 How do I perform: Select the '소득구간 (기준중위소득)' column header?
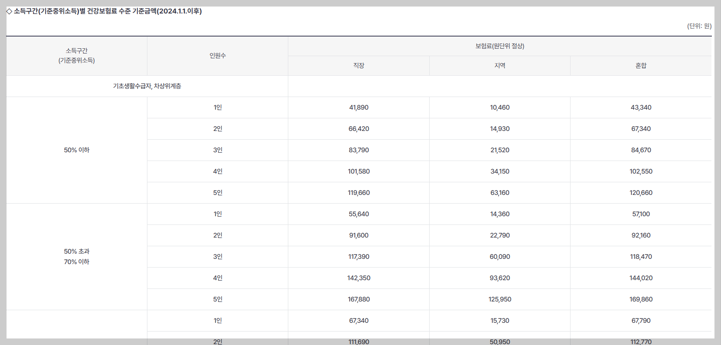[x=77, y=56]
